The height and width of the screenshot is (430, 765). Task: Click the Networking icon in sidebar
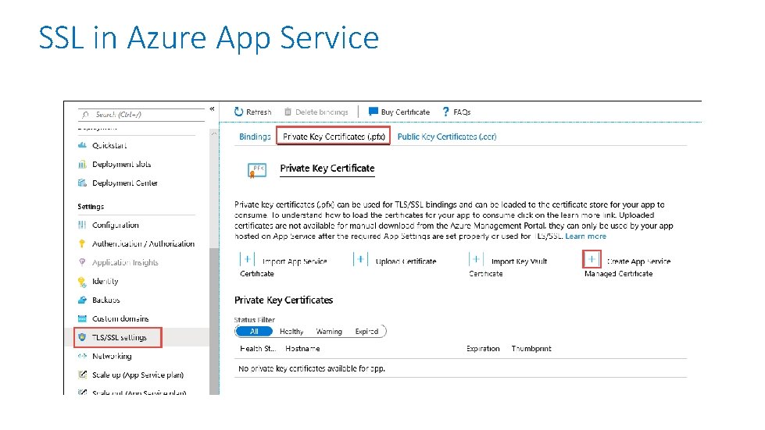[x=83, y=356]
